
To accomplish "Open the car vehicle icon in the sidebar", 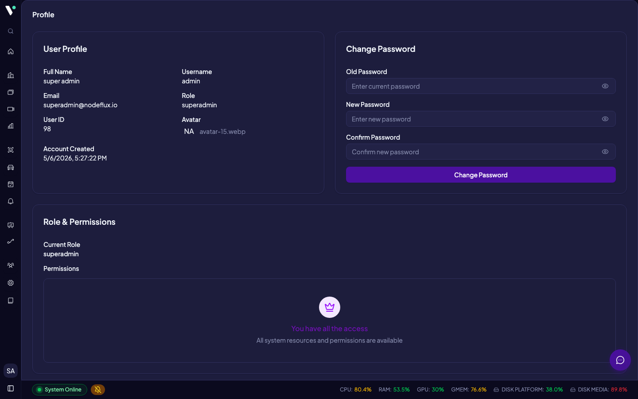I will 11,168.
